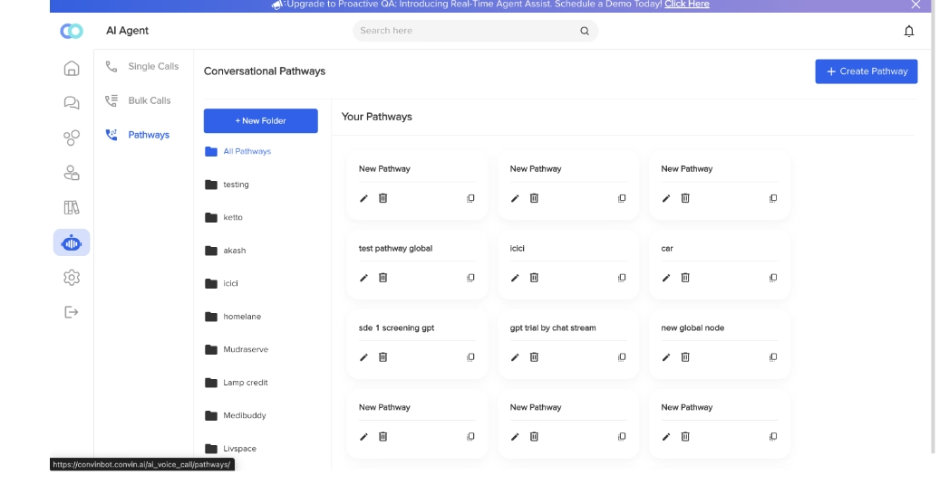Delete the 'car' pathway
The height and width of the screenshot is (484, 949).
tap(686, 278)
